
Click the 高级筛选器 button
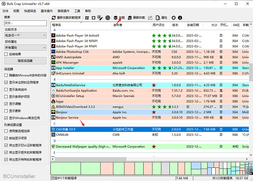click(25, 60)
